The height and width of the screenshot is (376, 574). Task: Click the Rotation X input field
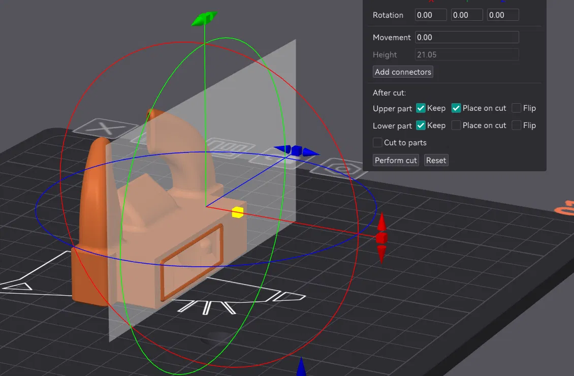tap(431, 15)
